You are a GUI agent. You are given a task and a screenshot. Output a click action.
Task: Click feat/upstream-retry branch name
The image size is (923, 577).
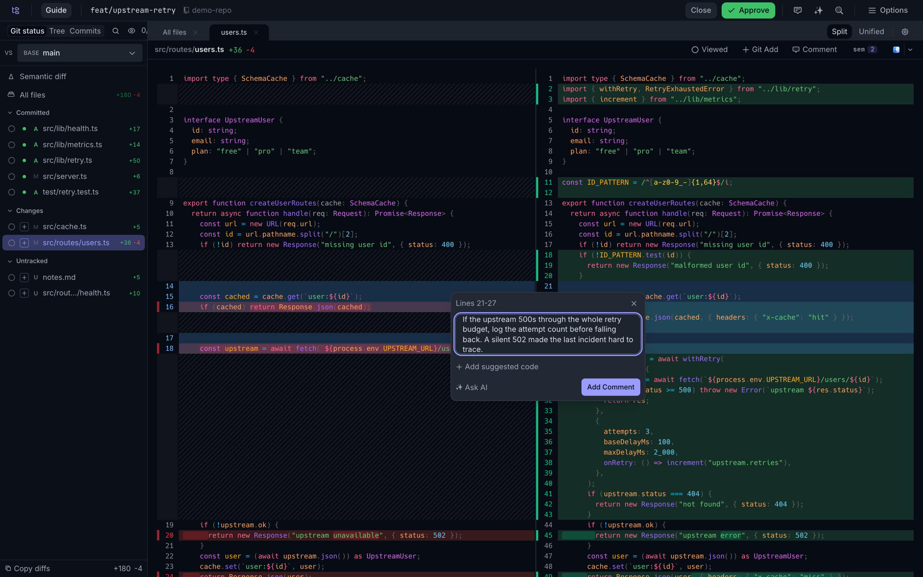133,10
